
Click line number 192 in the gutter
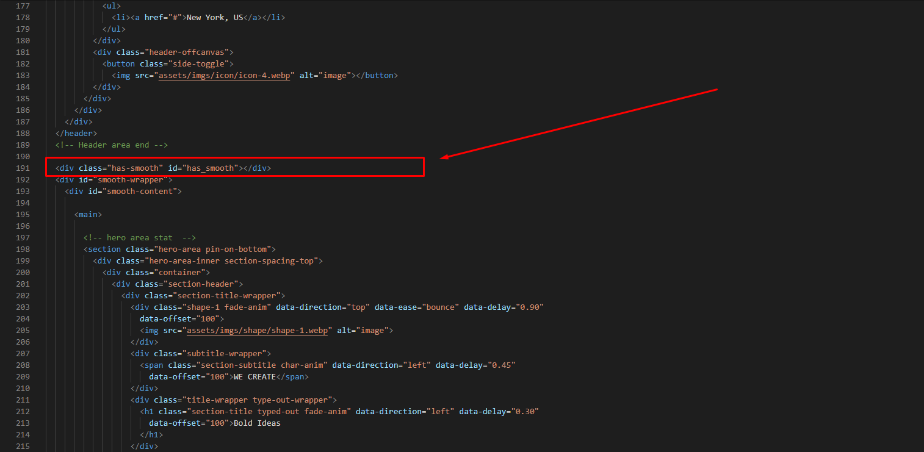click(22, 179)
